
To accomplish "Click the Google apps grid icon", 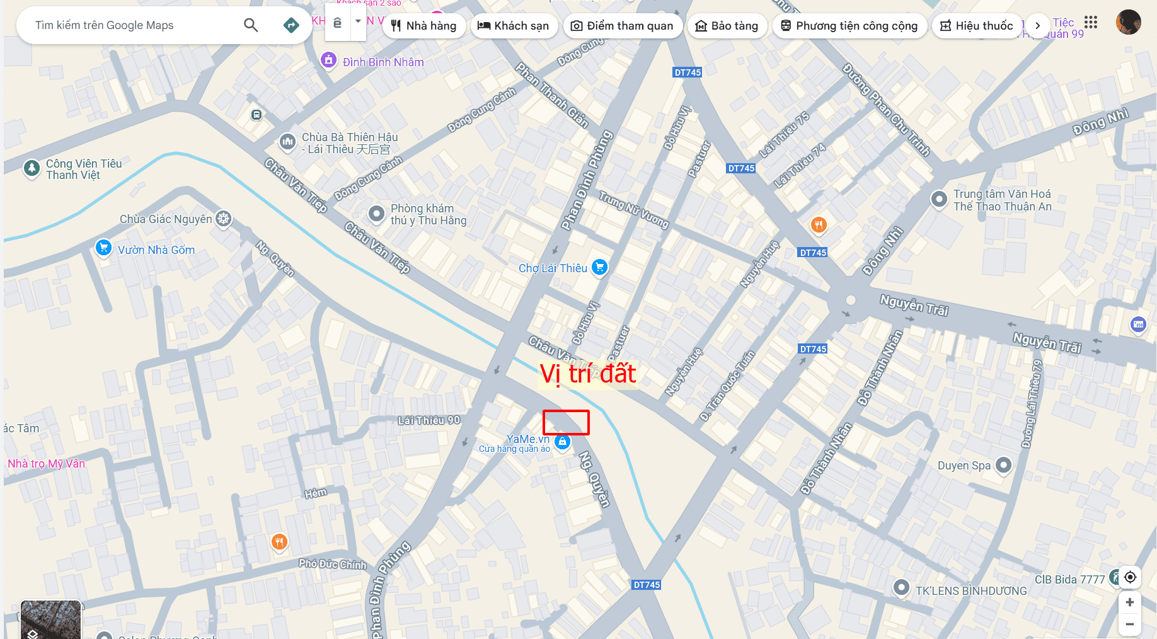I will [x=1091, y=23].
